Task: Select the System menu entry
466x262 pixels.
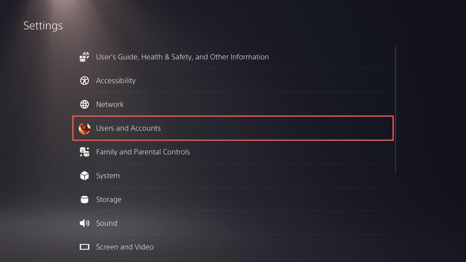Action: click(108, 176)
